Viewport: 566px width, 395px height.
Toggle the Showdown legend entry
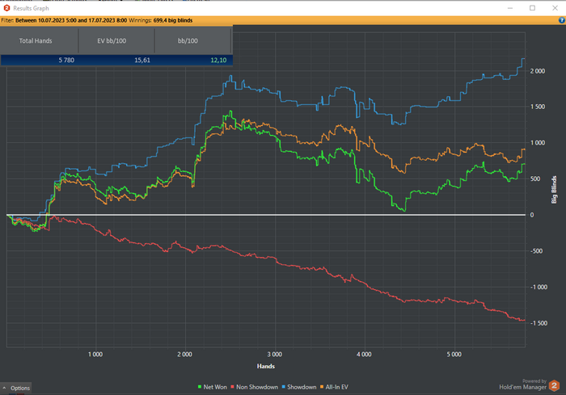coord(299,387)
